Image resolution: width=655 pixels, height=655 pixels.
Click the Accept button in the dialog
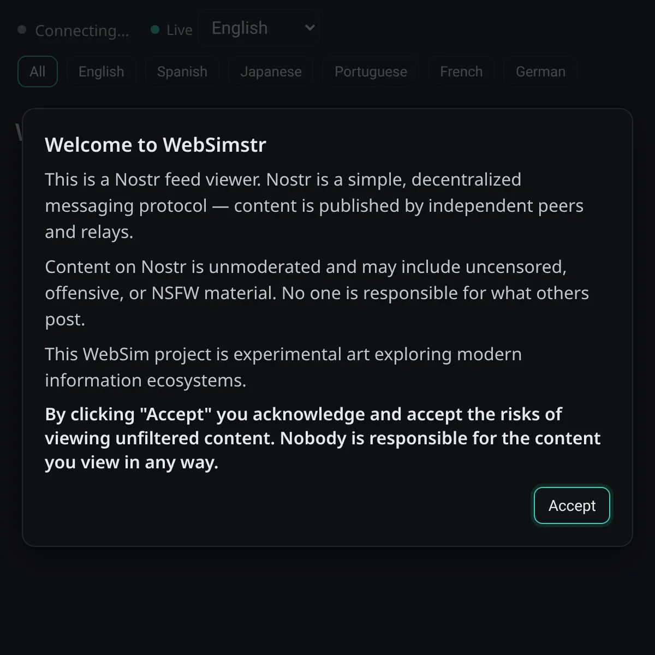(x=571, y=505)
